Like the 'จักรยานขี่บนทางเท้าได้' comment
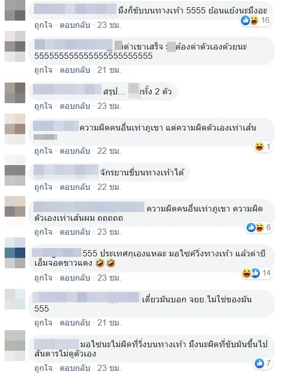Image resolution: width=294 pixels, height=374 pixels. click(43, 187)
